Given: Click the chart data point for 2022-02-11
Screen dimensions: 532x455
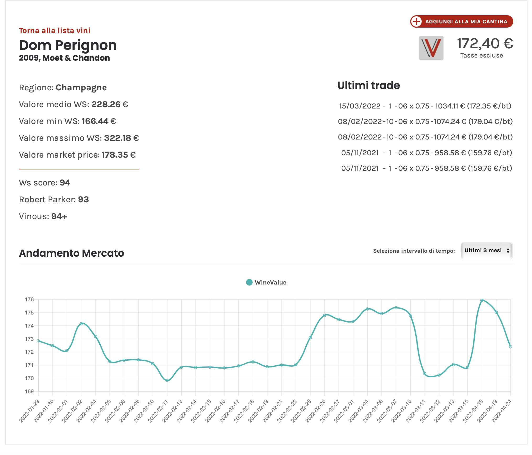Looking at the screenshot, I should pos(167,380).
